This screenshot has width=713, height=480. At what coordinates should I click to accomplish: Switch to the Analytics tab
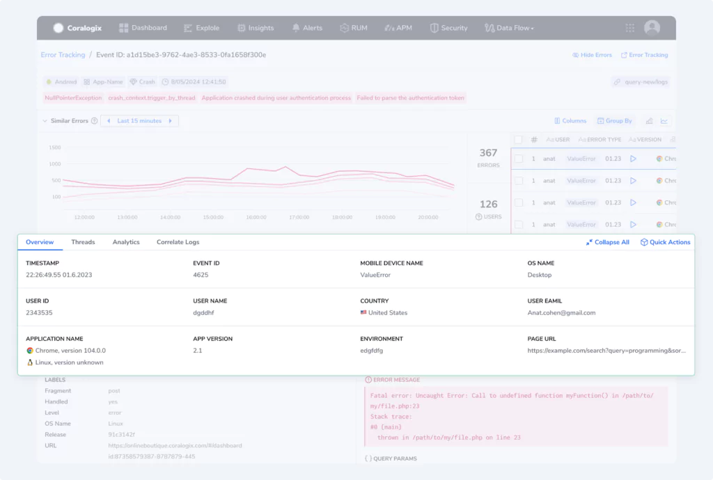tap(126, 242)
